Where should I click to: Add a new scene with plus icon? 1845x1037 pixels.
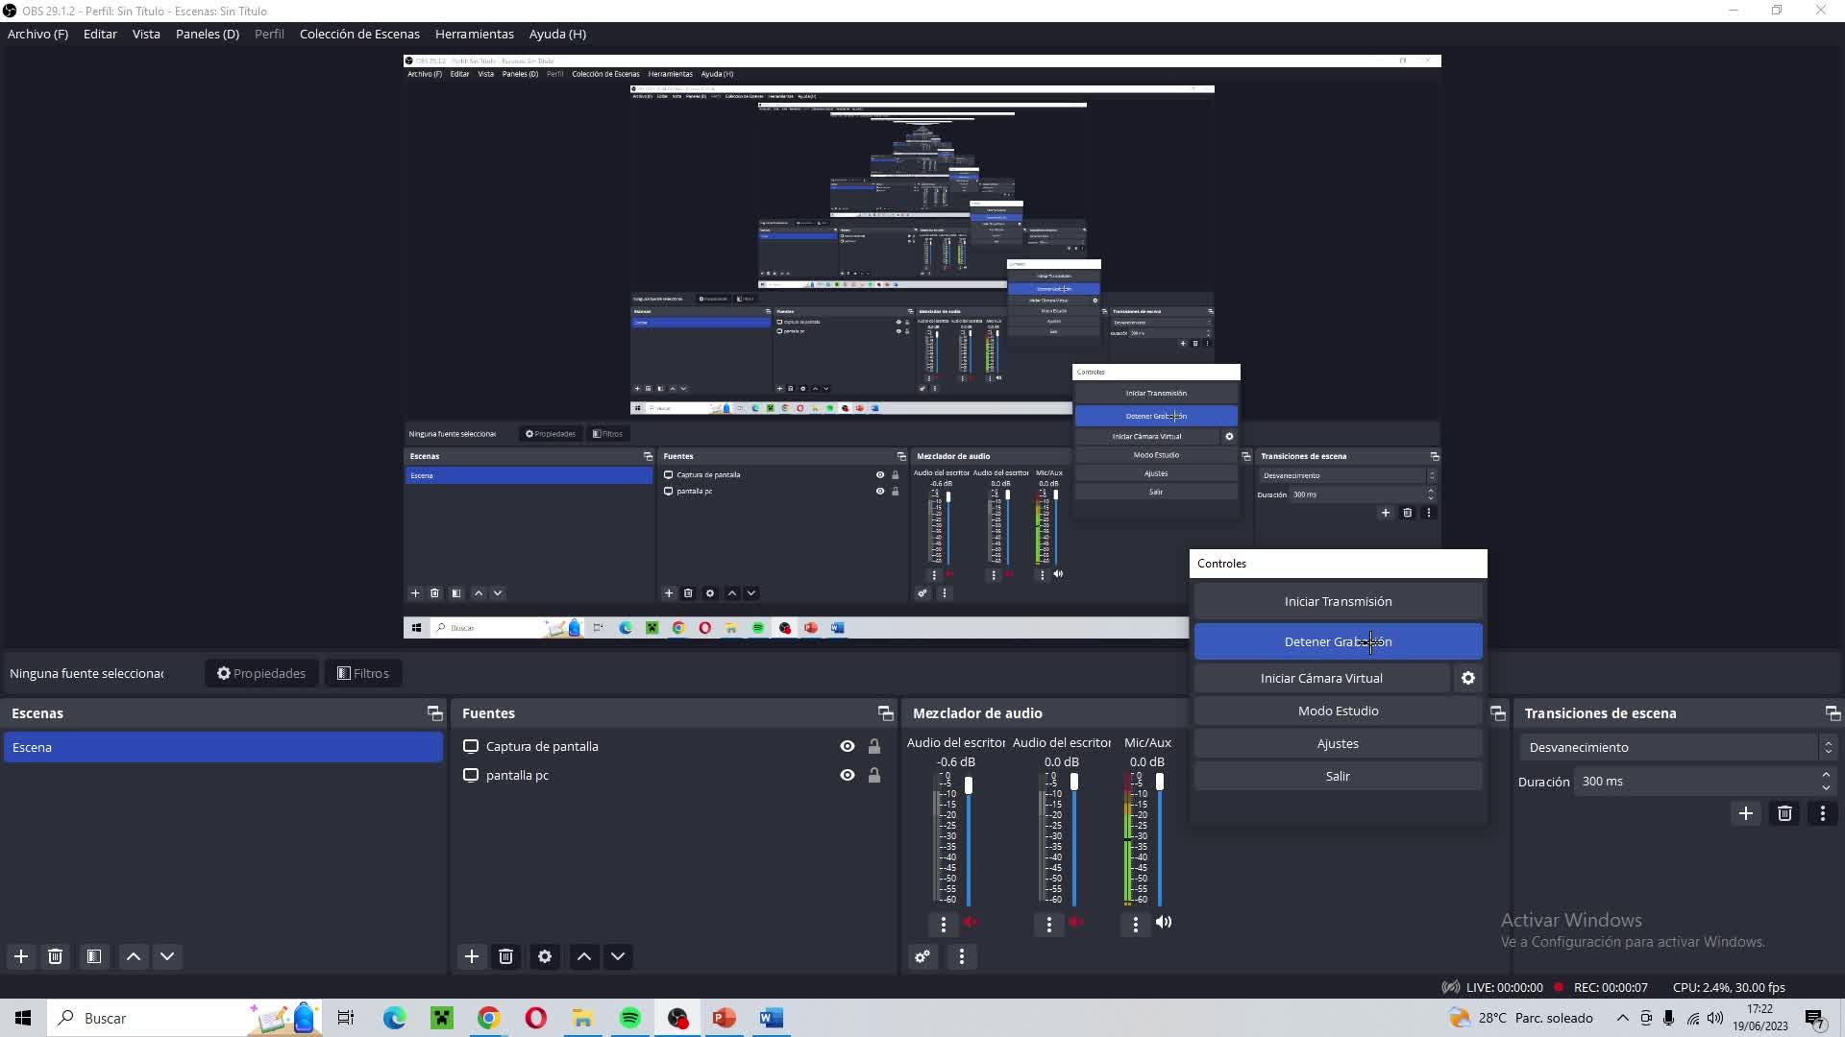coord(21,956)
